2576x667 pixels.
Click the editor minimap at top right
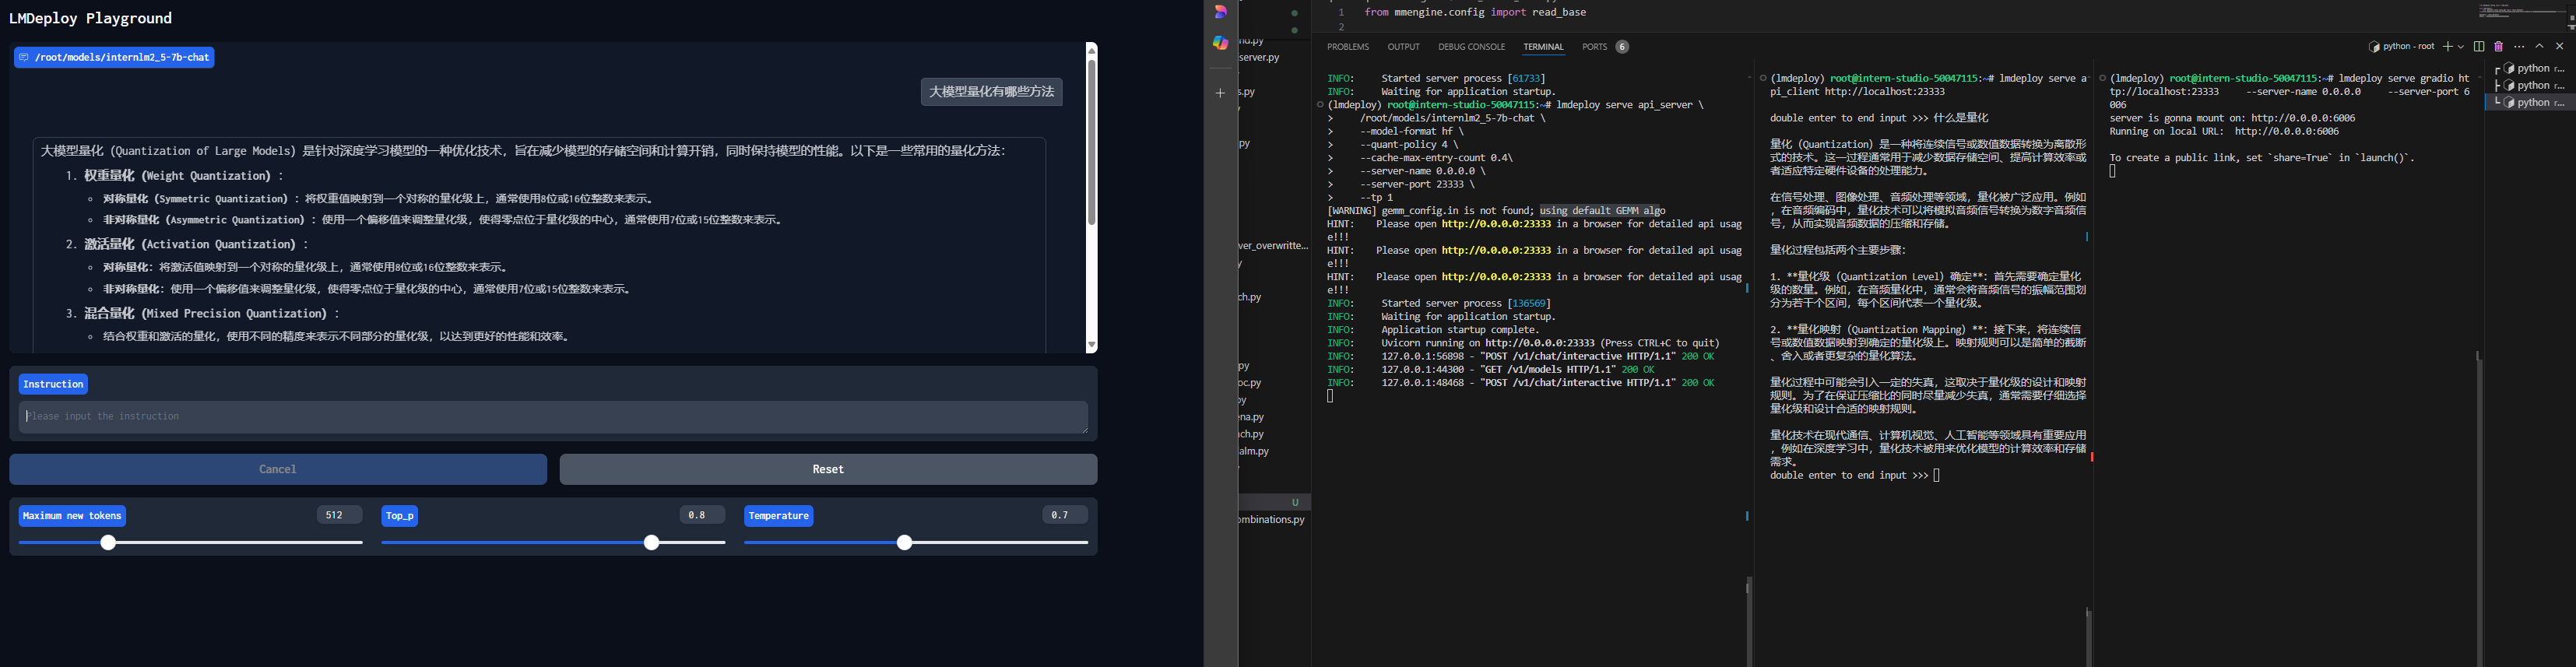(2522, 12)
